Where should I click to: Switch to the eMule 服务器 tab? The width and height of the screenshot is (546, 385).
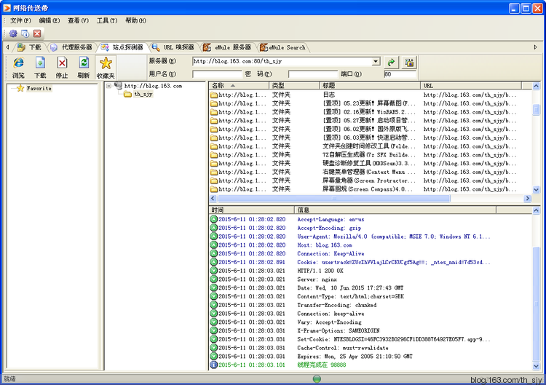(x=228, y=47)
